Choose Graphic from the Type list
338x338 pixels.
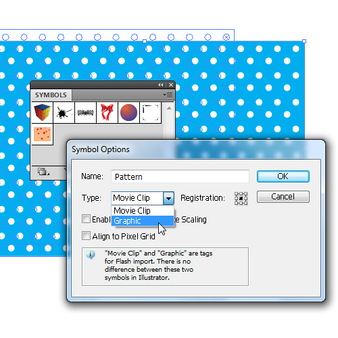[143, 221]
